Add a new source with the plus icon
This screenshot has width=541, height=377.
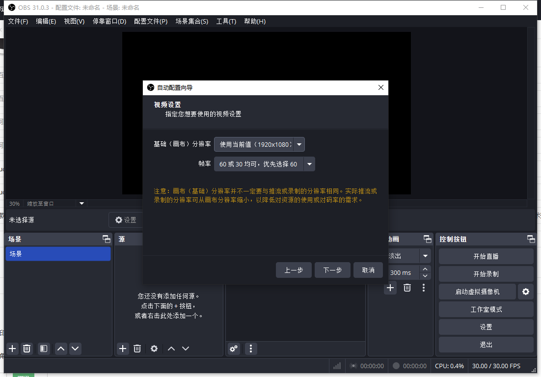(122, 349)
